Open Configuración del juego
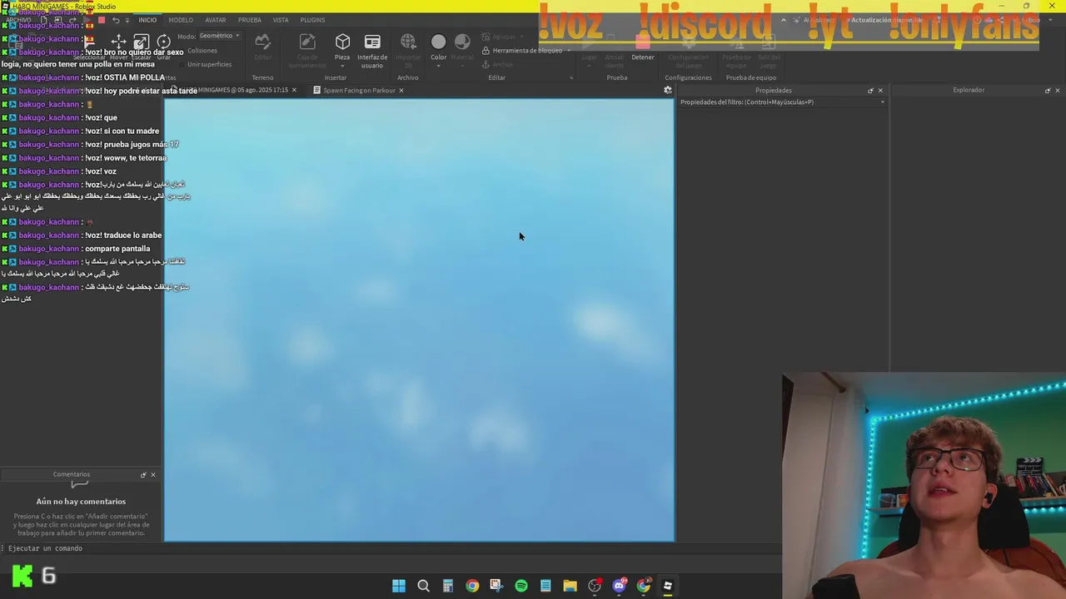 [688, 51]
